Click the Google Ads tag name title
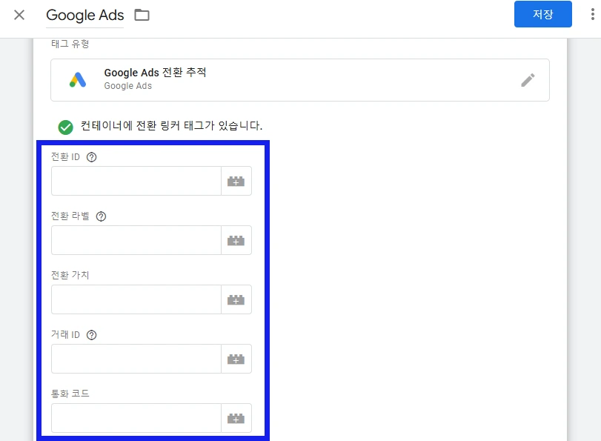This screenshot has height=441, width=601. click(84, 16)
